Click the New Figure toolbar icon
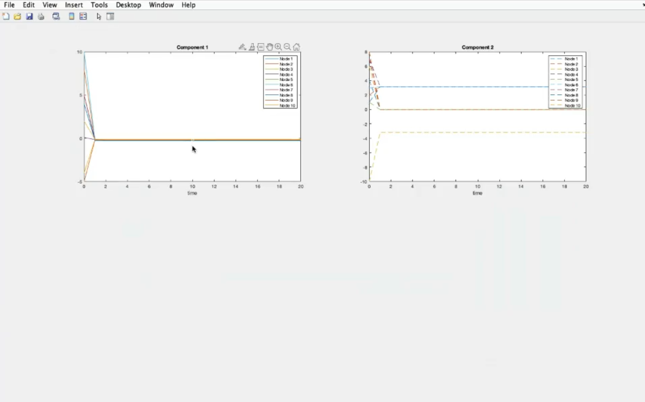The image size is (645, 402). pos(6,16)
